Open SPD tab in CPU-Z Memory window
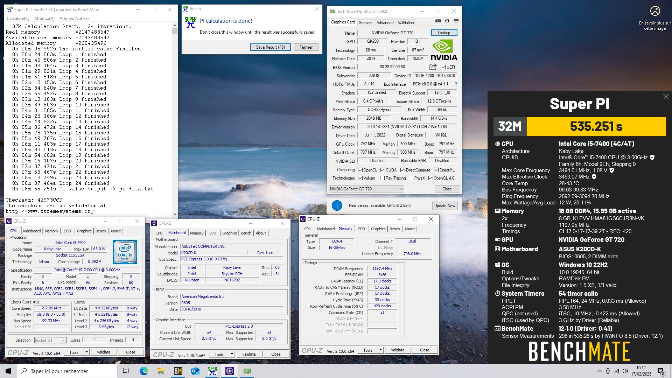Viewport: 672px width, 378px height. point(361,229)
